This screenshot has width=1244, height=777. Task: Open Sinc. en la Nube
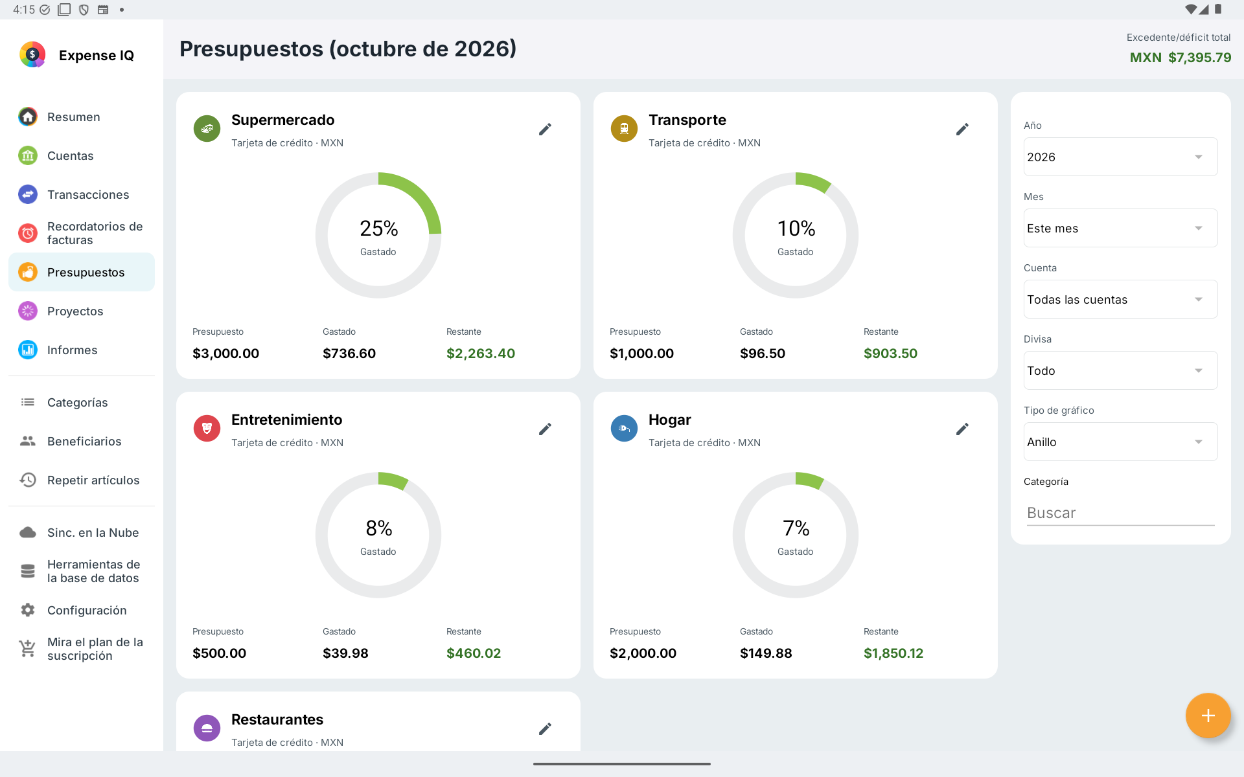click(x=82, y=533)
